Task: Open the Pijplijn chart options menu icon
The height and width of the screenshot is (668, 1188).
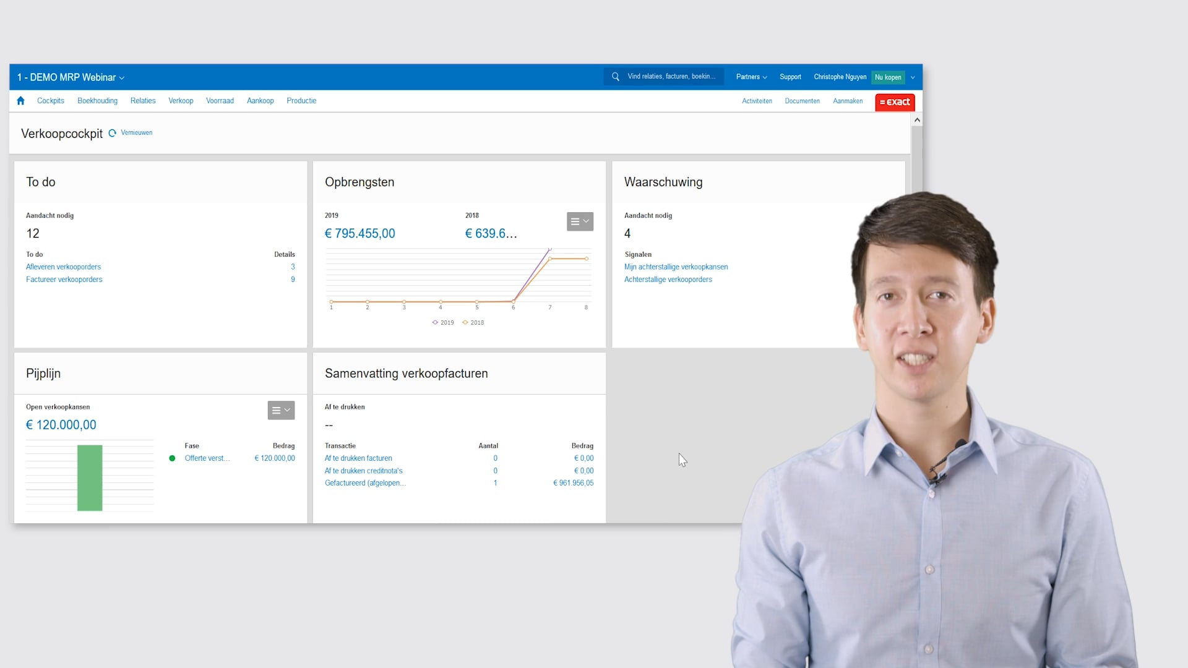Action: click(281, 410)
